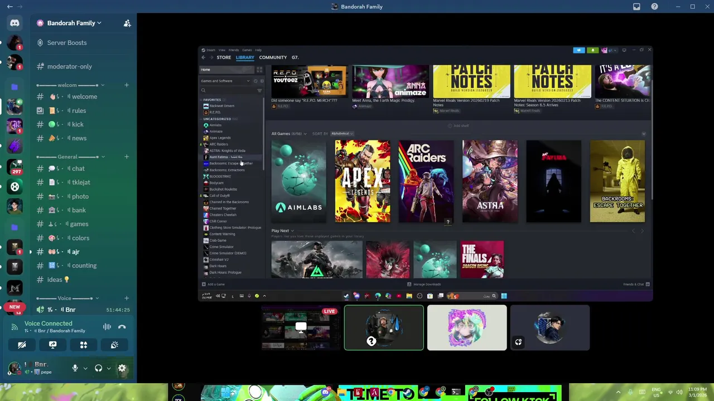Open the voice activities launcher icon
This screenshot has width=714, height=401.
(84, 345)
